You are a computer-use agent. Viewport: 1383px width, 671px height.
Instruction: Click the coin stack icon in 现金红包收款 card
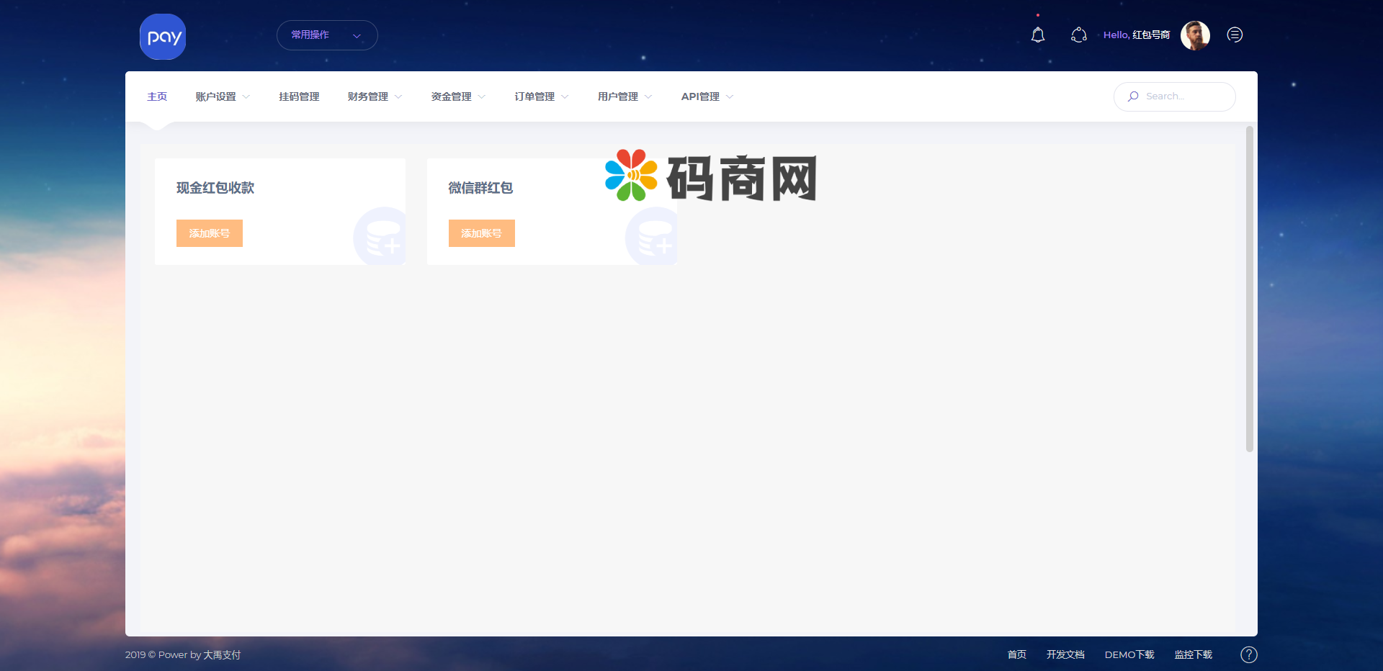tap(382, 238)
